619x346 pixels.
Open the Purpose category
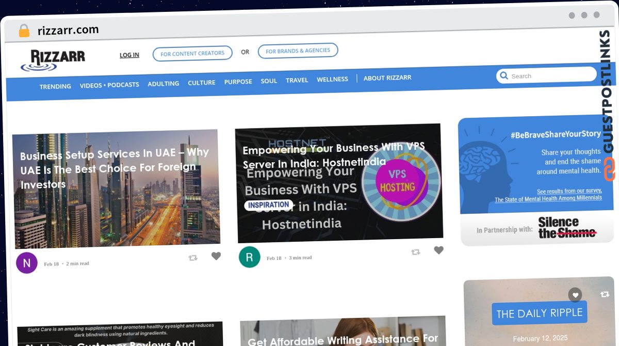click(x=238, y=82)
